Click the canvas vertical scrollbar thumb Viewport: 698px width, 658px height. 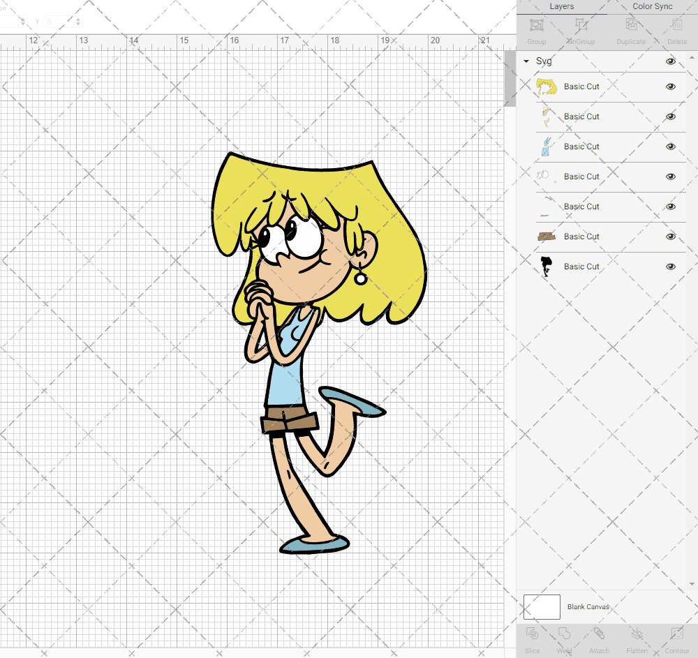click(510, 78)
